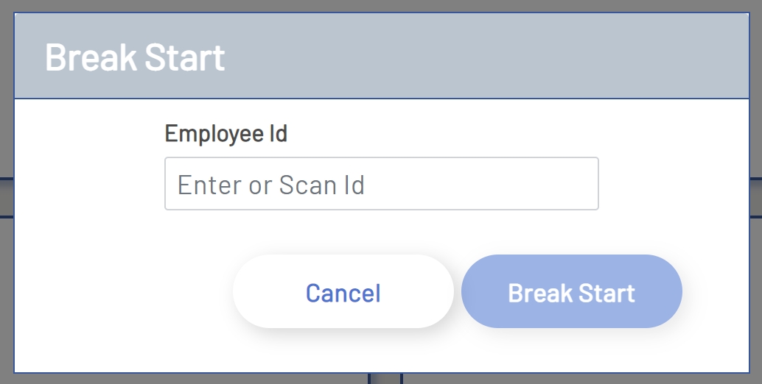Dismiss the dialog with Cancel
This screenshot has height=384, width=762.
(343, 292)
